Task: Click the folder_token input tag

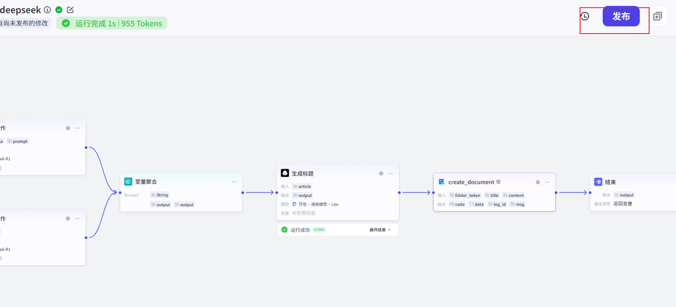Action: pyautogui.click(x=465, y=195)
